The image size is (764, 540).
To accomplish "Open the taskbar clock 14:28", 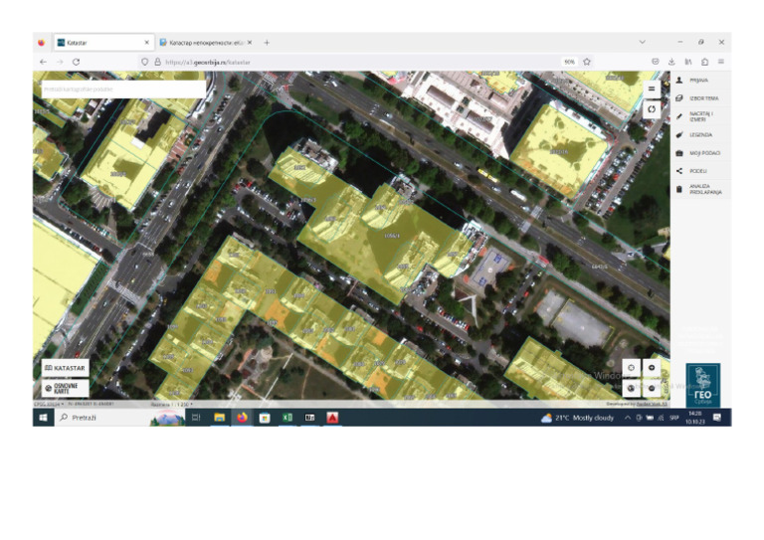I will tap(694, 418).
